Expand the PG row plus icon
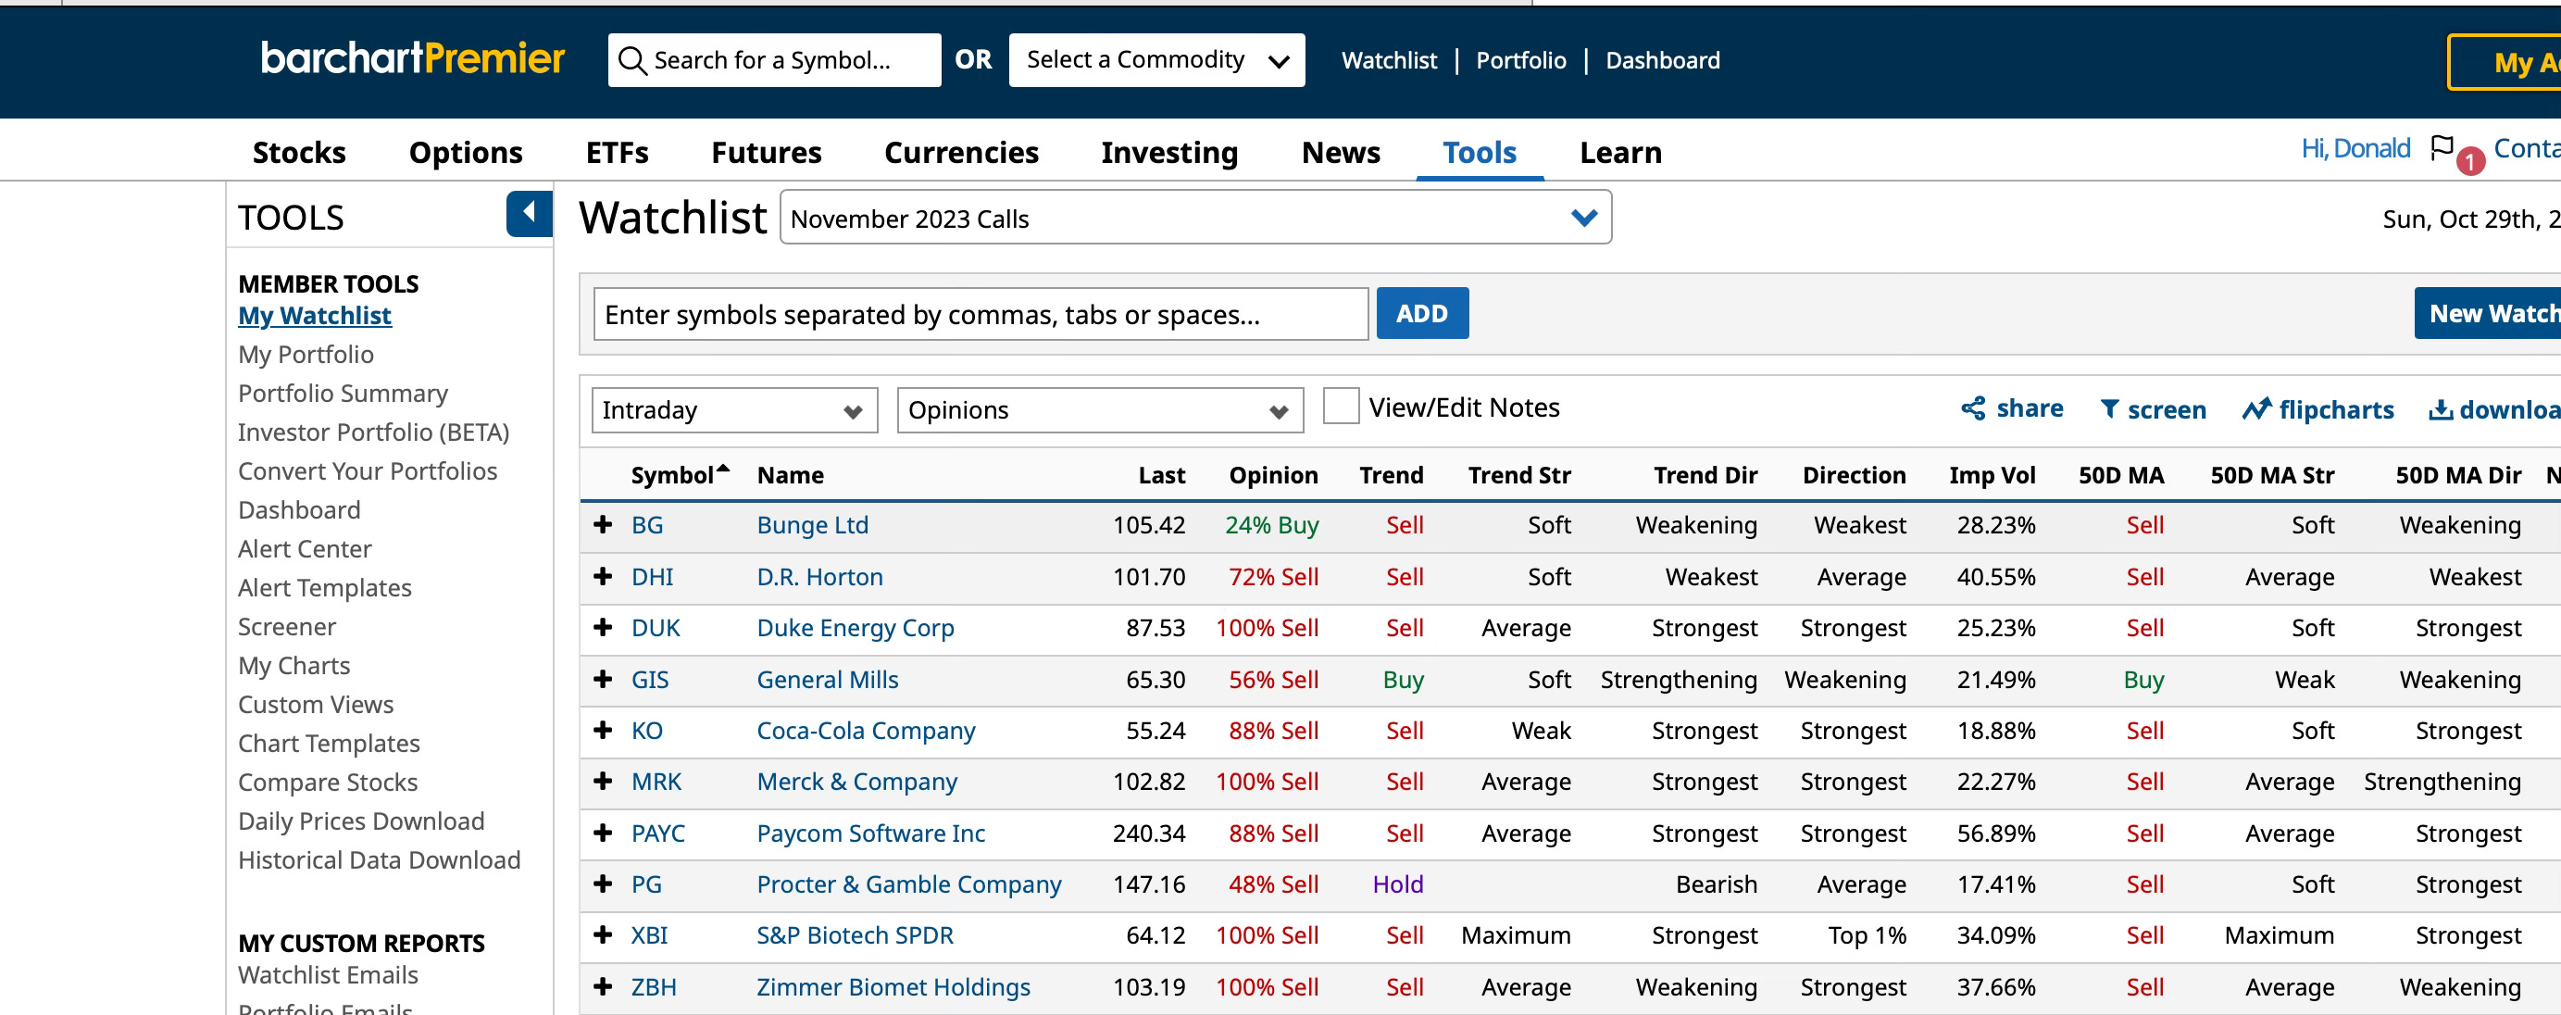Screen dimensions: 2561x1015 pyautogui.click(x=603, y=883)
